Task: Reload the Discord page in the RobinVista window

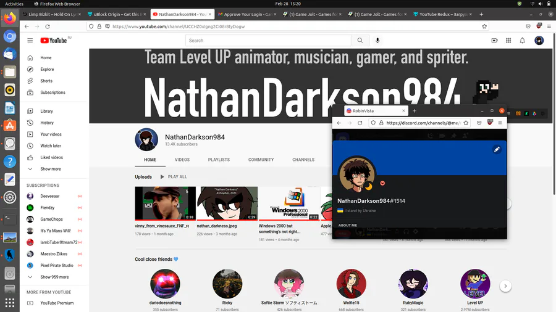Action: point(360,123)
